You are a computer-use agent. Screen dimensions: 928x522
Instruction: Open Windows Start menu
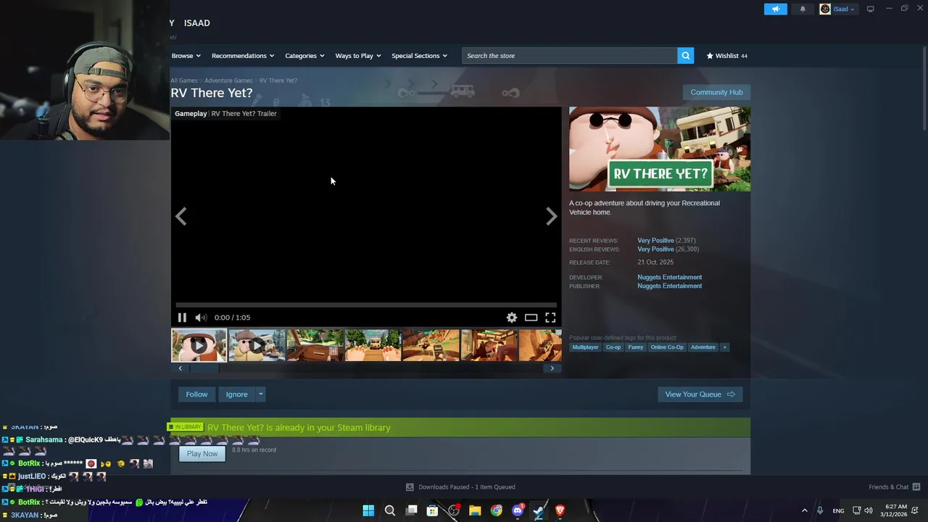pos(368,510)
